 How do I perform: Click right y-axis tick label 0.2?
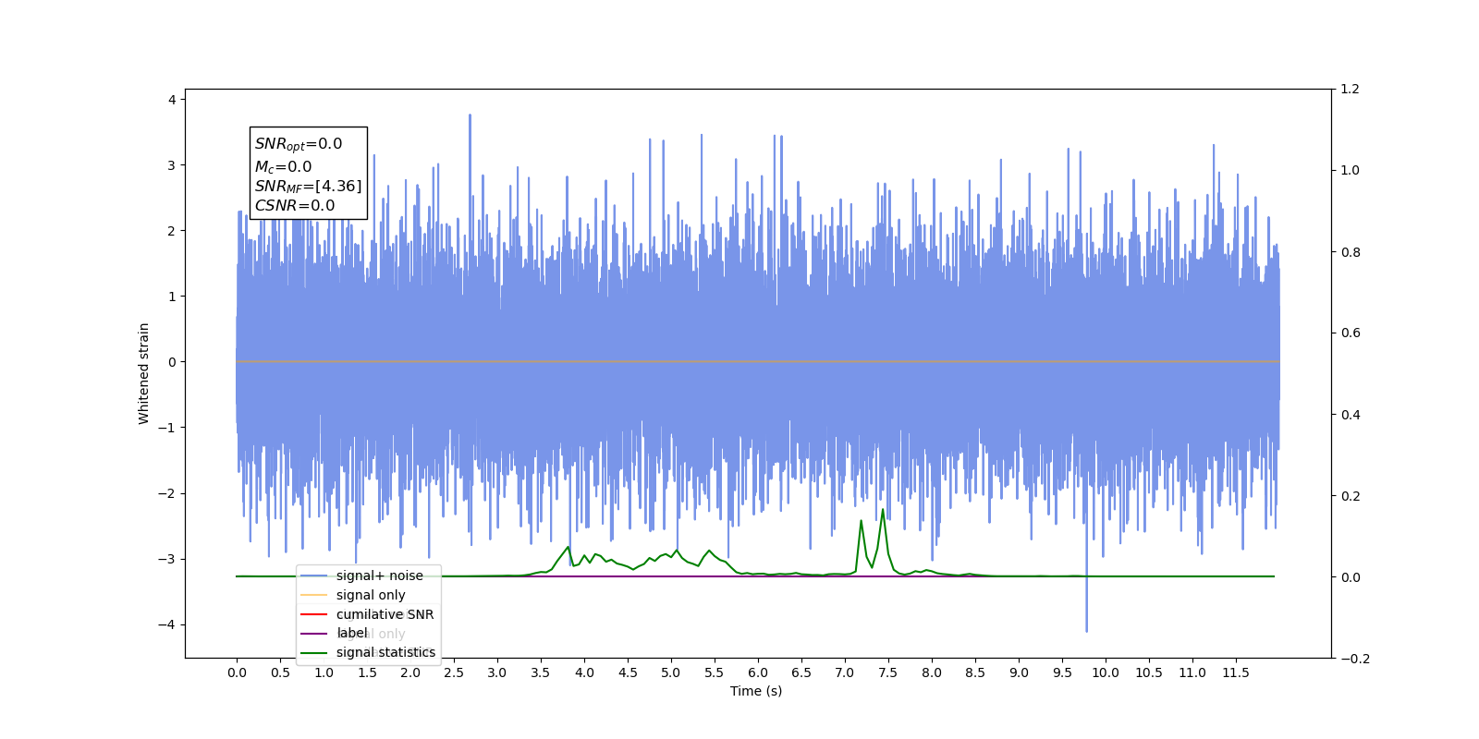pyautogui.click(x=1351, y=496)
